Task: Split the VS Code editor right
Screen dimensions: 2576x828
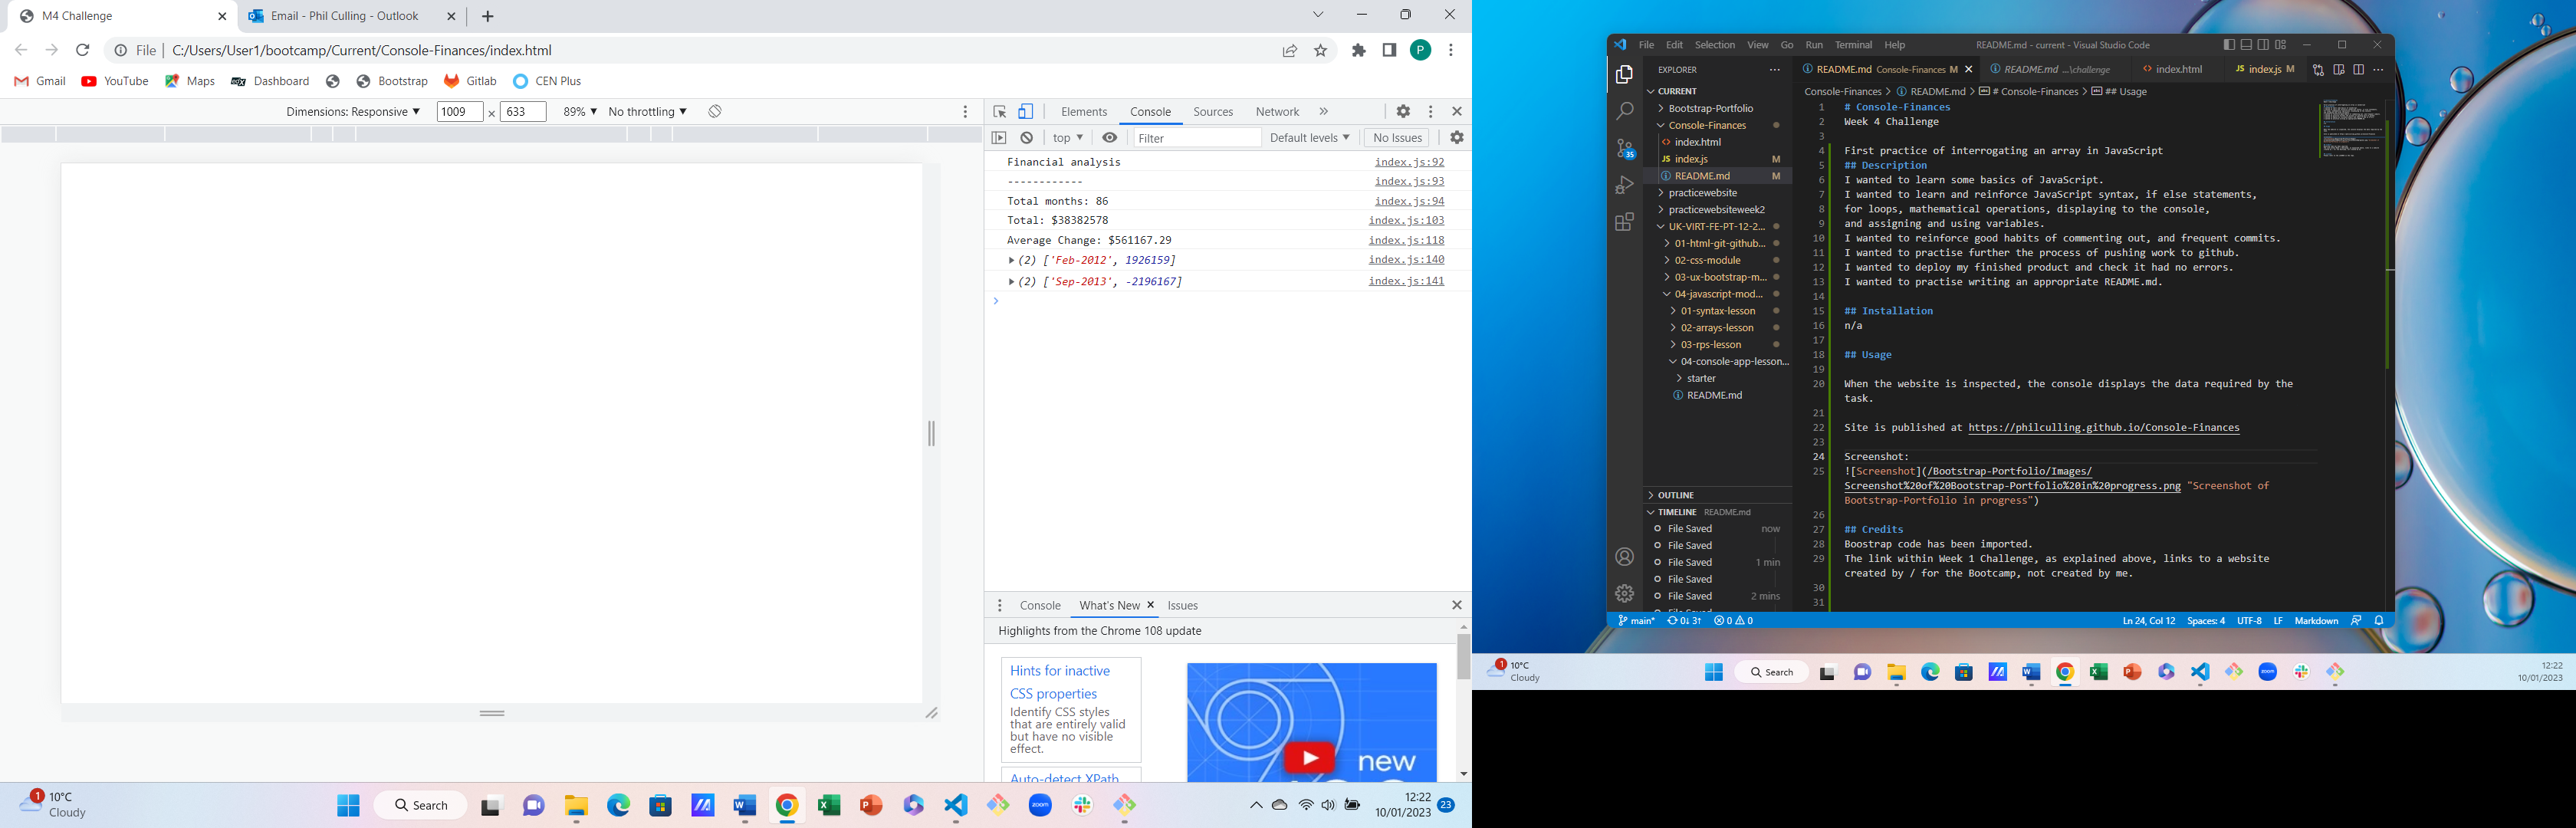Action: pos(2358,70)
